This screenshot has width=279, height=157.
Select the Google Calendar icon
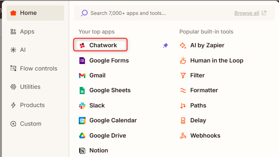point(82,120)
